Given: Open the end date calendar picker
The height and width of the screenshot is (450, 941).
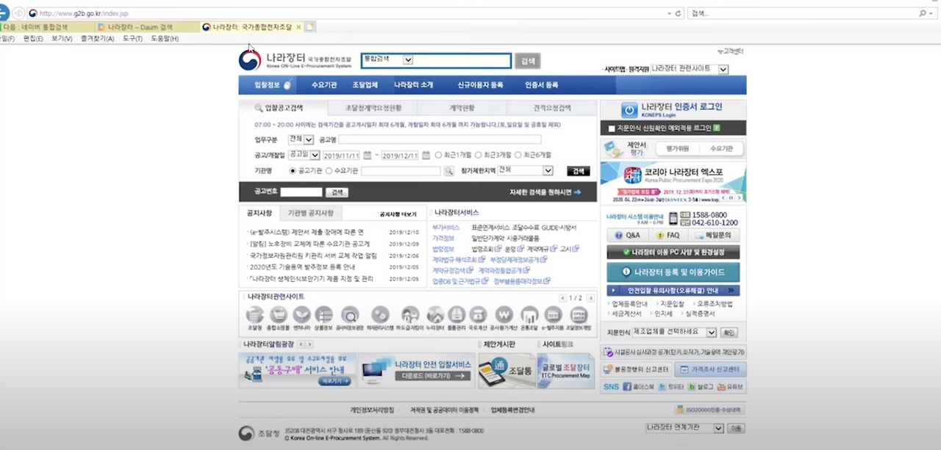Looking at the screenshot, I should 426,155.
